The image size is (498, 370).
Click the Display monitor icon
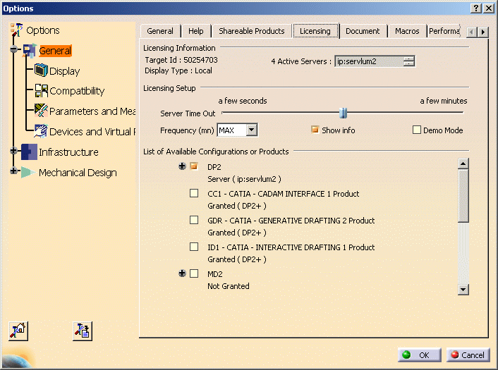point(41,70)
